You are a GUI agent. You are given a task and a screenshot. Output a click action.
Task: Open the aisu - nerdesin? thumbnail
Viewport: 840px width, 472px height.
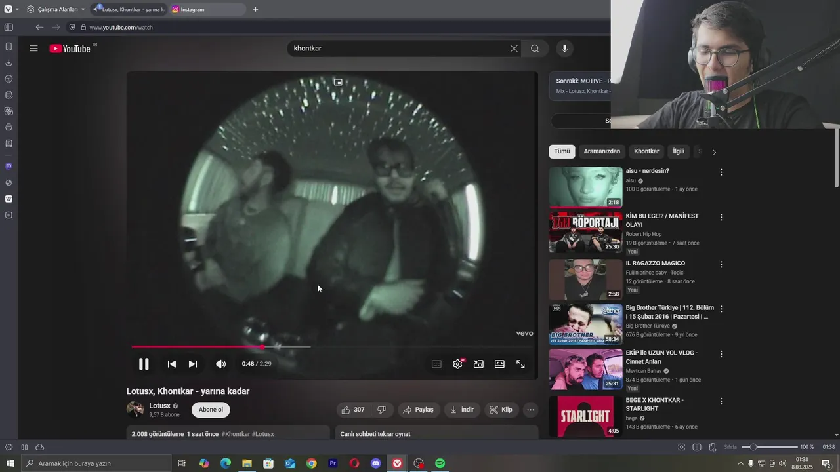(585, 187)
